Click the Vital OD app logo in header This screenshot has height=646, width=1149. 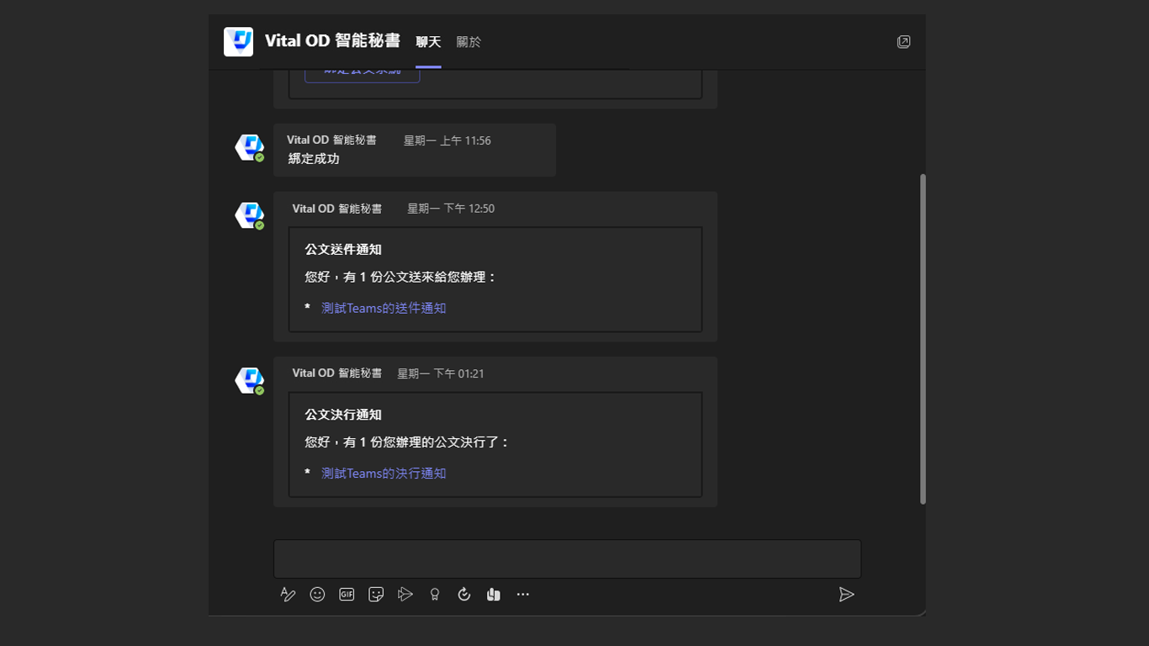(x=239, y=42)
